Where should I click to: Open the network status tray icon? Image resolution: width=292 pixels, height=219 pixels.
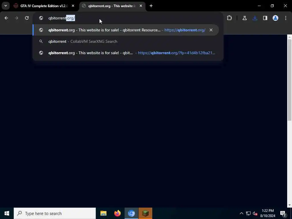coord(248,213)
